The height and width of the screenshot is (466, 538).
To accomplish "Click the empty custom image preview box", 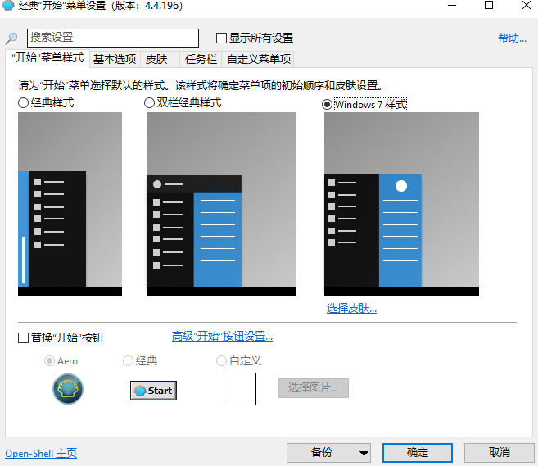I will pyautogui.click(x=240, y=389).
